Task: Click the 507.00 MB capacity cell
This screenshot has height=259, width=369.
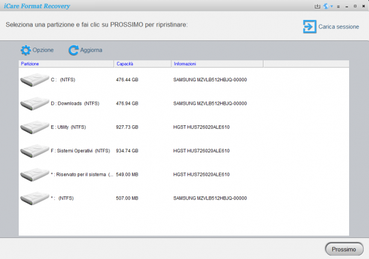Action: (127, 198)
